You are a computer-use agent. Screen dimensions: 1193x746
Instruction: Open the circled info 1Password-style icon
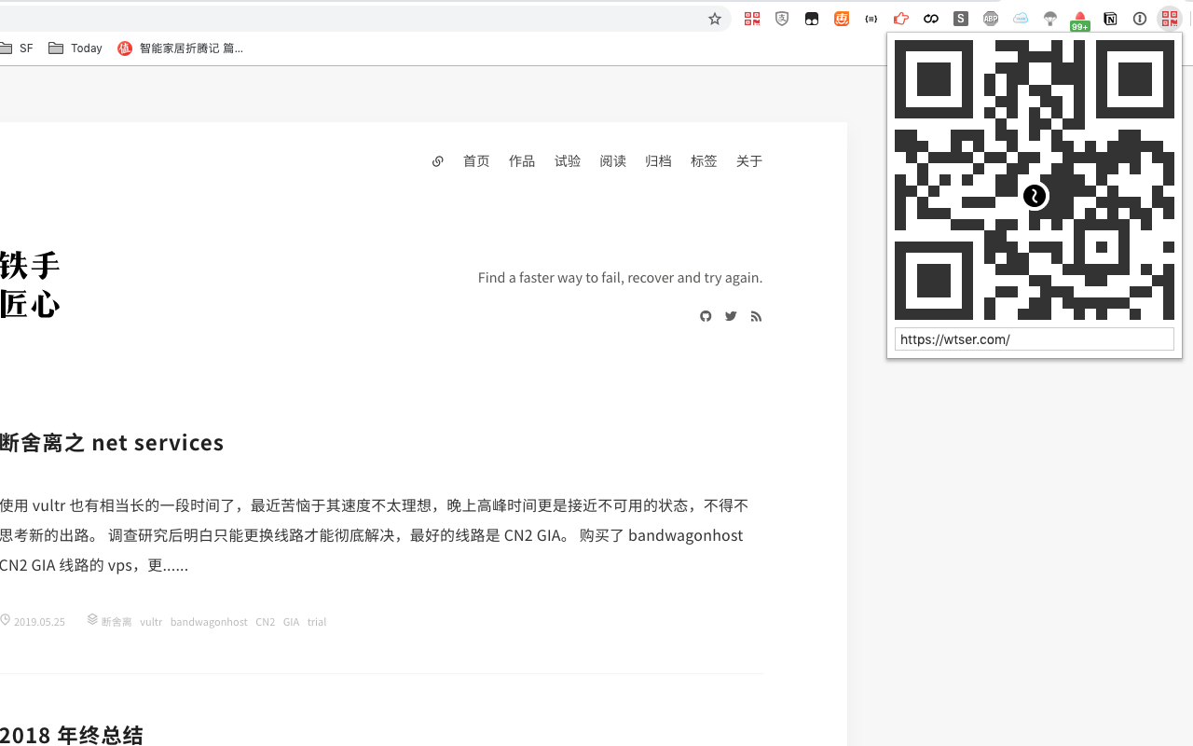(x=1140, y=19)
